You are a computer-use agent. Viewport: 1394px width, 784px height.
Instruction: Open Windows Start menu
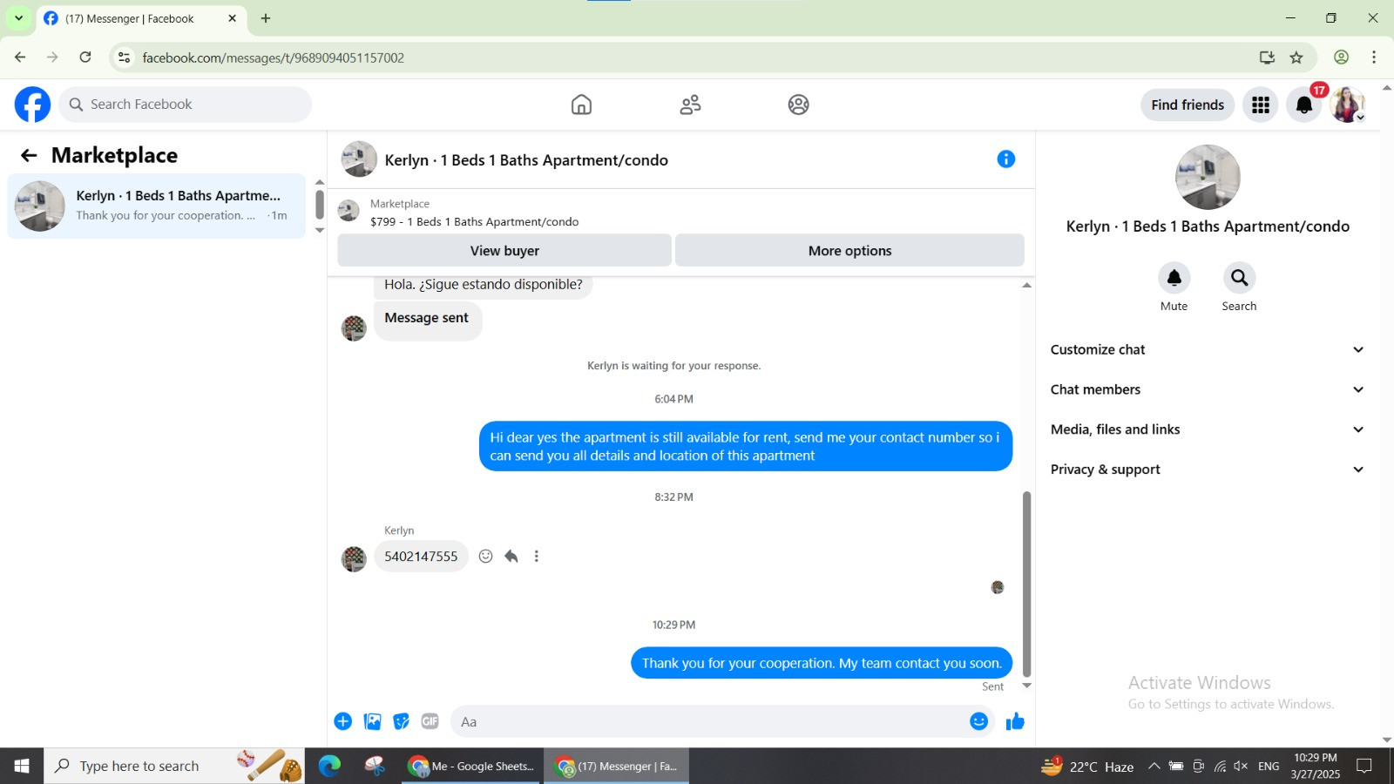(x=22, y=767)
